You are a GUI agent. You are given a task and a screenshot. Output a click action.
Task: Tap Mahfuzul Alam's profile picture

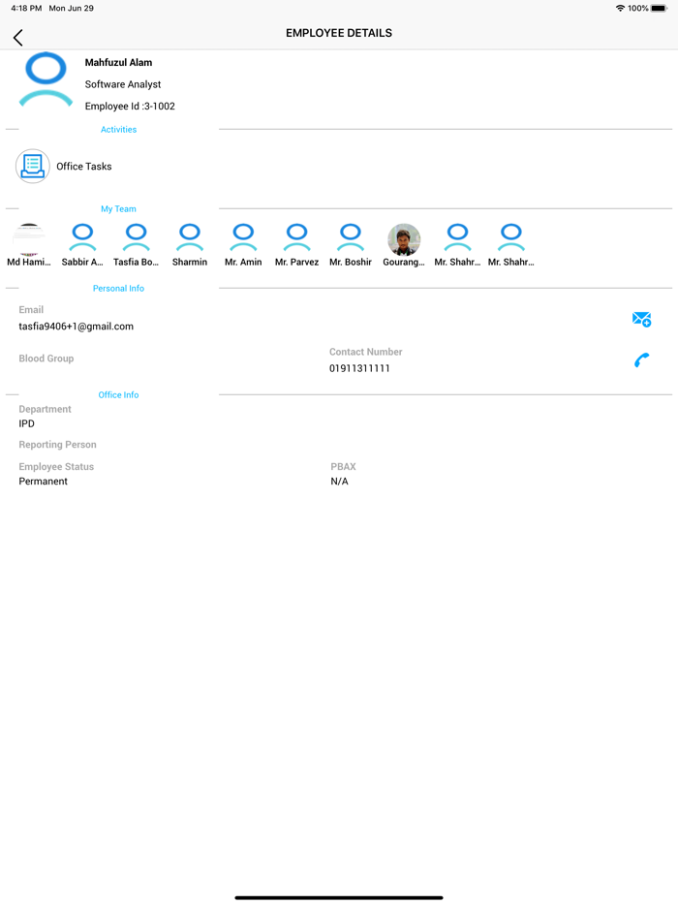[x=46, y=80]
